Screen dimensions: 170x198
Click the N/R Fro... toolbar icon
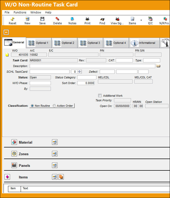tap(164, 21)
